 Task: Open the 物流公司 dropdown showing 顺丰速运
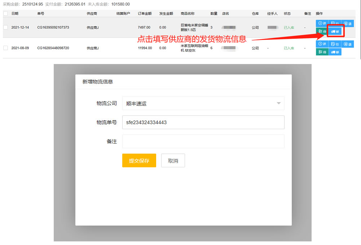[x=203, y=103]
